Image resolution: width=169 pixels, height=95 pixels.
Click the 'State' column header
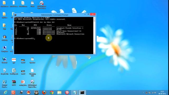point(49,25)
